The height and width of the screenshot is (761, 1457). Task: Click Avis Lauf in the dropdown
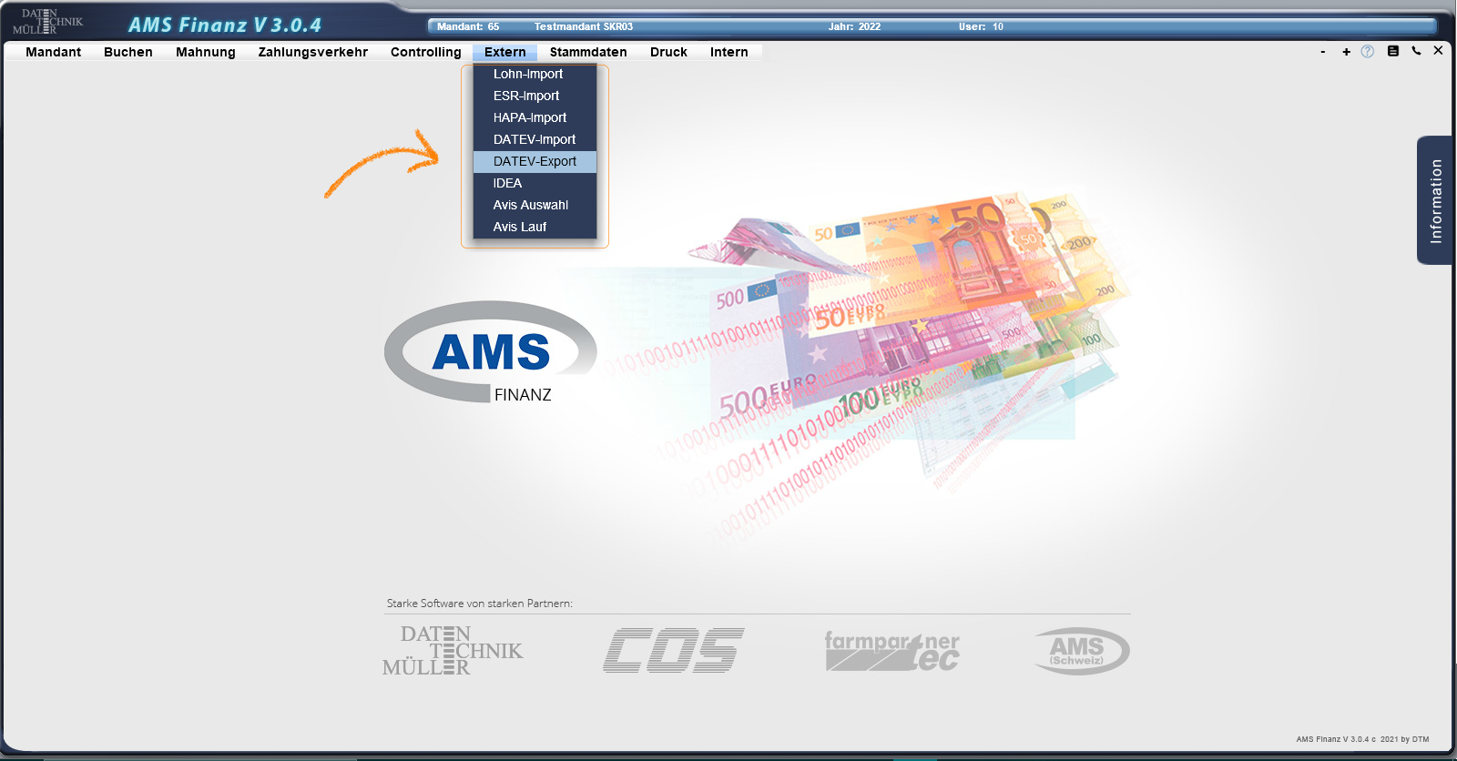[x=520, y=227]
